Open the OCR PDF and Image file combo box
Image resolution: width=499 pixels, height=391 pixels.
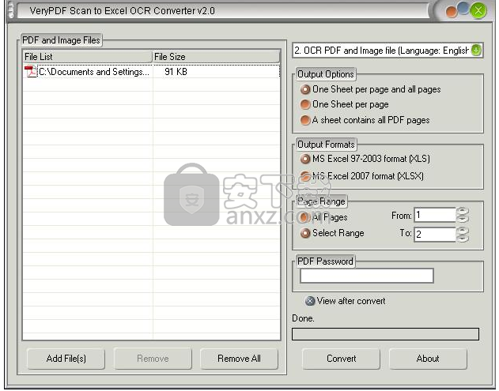(x=387, y=51)
